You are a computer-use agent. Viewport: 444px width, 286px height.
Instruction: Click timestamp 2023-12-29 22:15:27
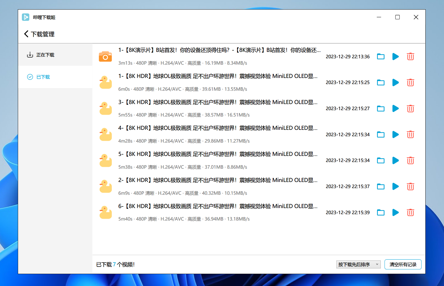348,109
